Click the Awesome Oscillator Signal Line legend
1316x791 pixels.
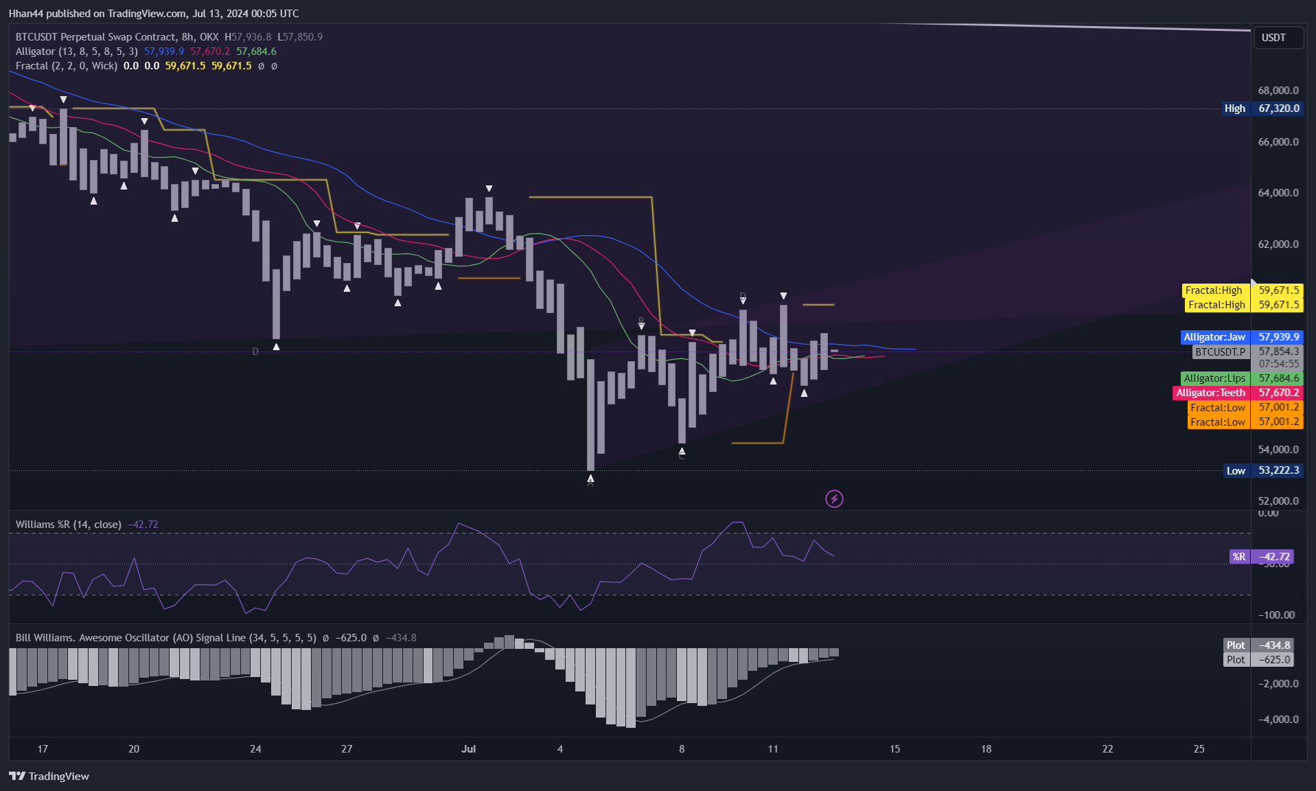(x=166, y=638)
